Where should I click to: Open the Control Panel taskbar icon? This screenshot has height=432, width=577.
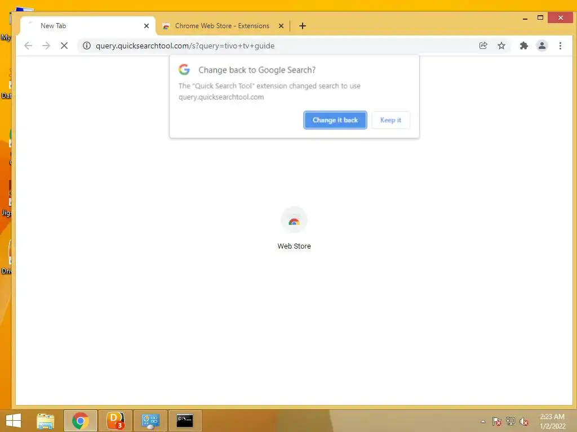point(150,421)
